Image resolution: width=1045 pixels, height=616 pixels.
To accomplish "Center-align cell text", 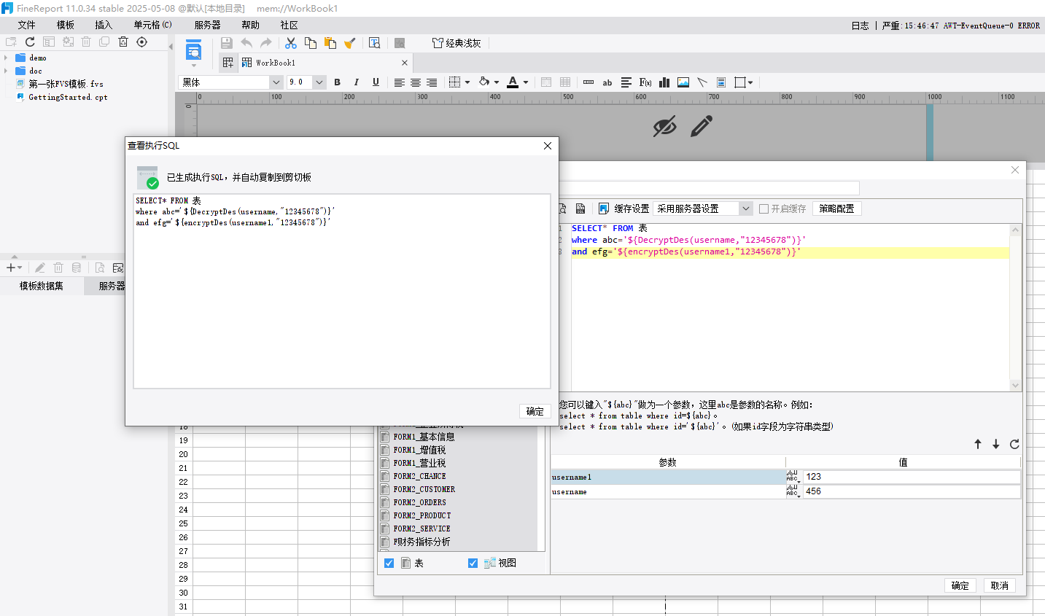I will click(x=416, y=82).
